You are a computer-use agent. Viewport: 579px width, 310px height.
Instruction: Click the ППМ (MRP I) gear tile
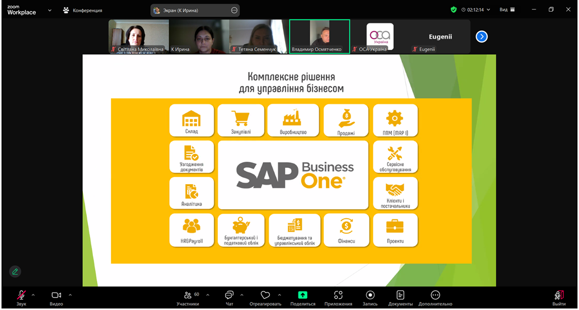[395, 120]
